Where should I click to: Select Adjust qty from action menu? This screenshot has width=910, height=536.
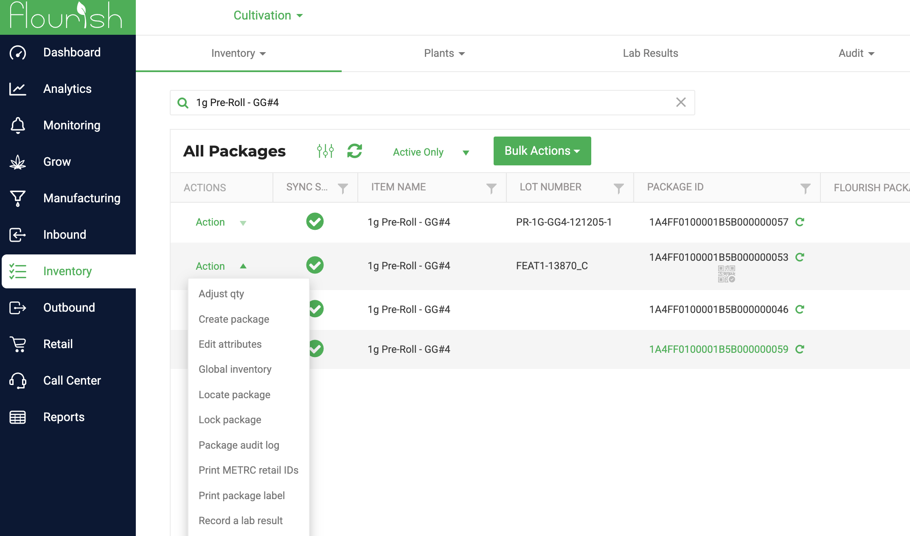[221, 293]
